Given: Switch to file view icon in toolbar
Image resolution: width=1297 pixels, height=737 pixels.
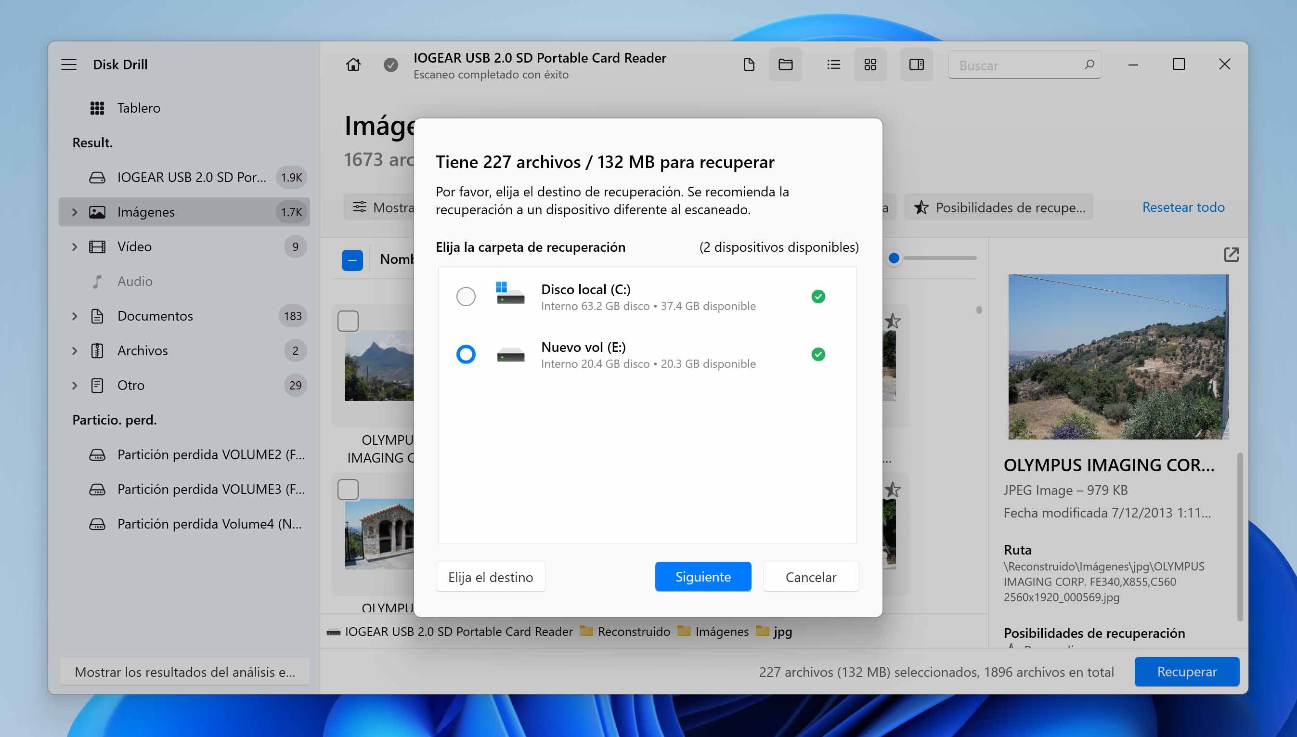Looking at the screenshot, I should coord(749,65).
